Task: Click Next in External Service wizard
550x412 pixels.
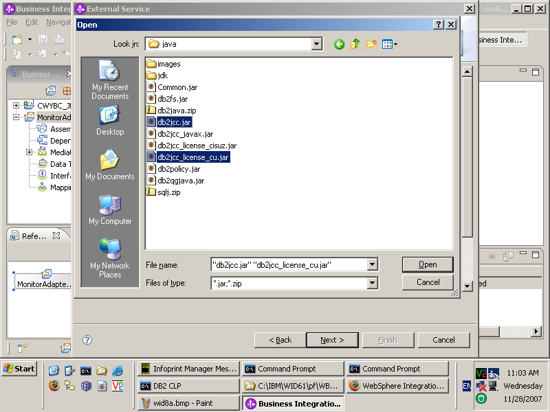Action: pyautogui.click(x=332, y=340)
